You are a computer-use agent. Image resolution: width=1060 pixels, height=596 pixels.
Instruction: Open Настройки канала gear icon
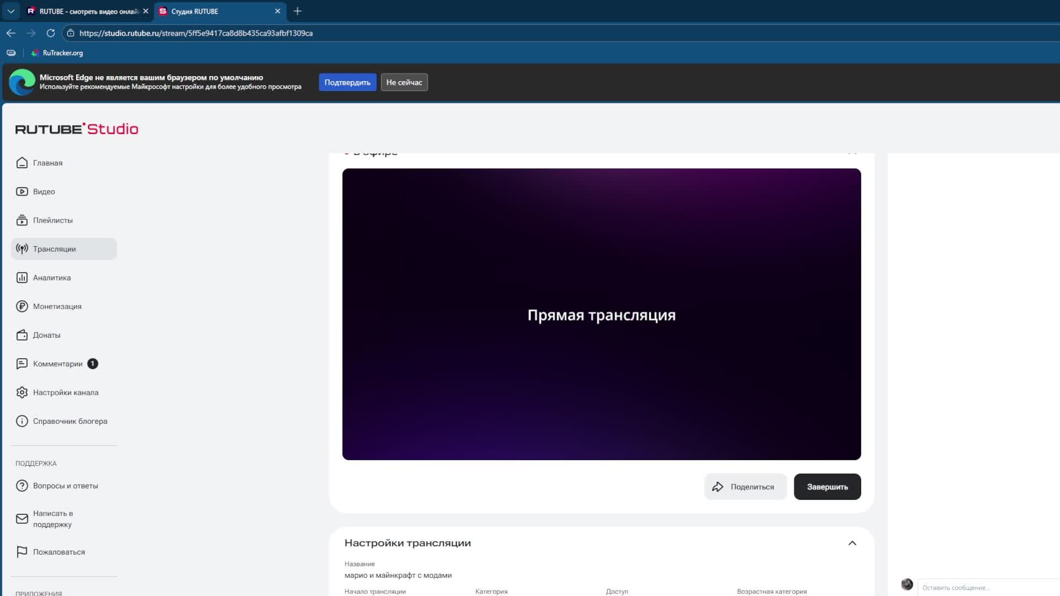[22, 392]
